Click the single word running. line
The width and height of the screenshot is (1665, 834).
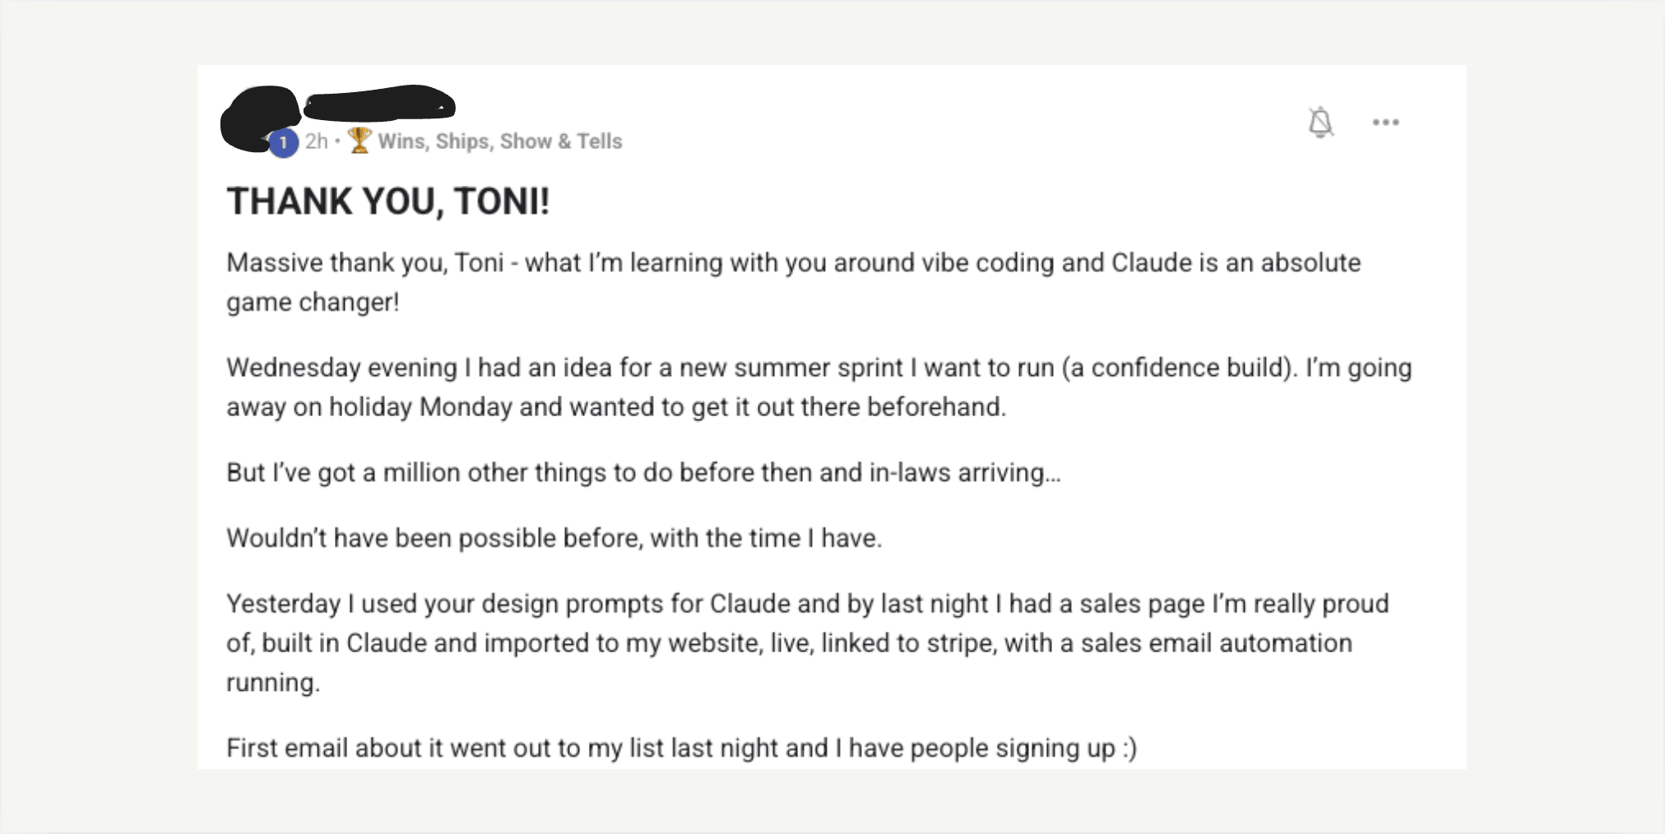(x=273, y=683)
